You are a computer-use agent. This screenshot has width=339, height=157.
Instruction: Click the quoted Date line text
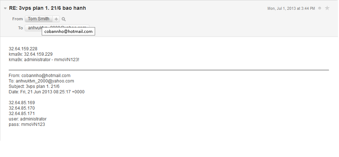click(x=46, y=92)
